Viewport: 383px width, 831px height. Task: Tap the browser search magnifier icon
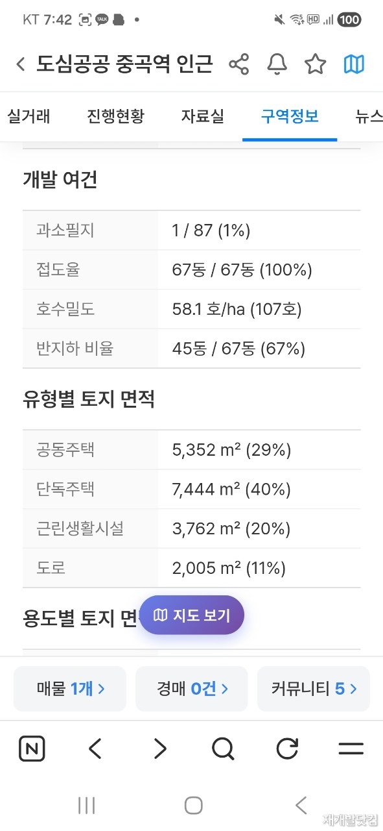[x=223, y=749]
